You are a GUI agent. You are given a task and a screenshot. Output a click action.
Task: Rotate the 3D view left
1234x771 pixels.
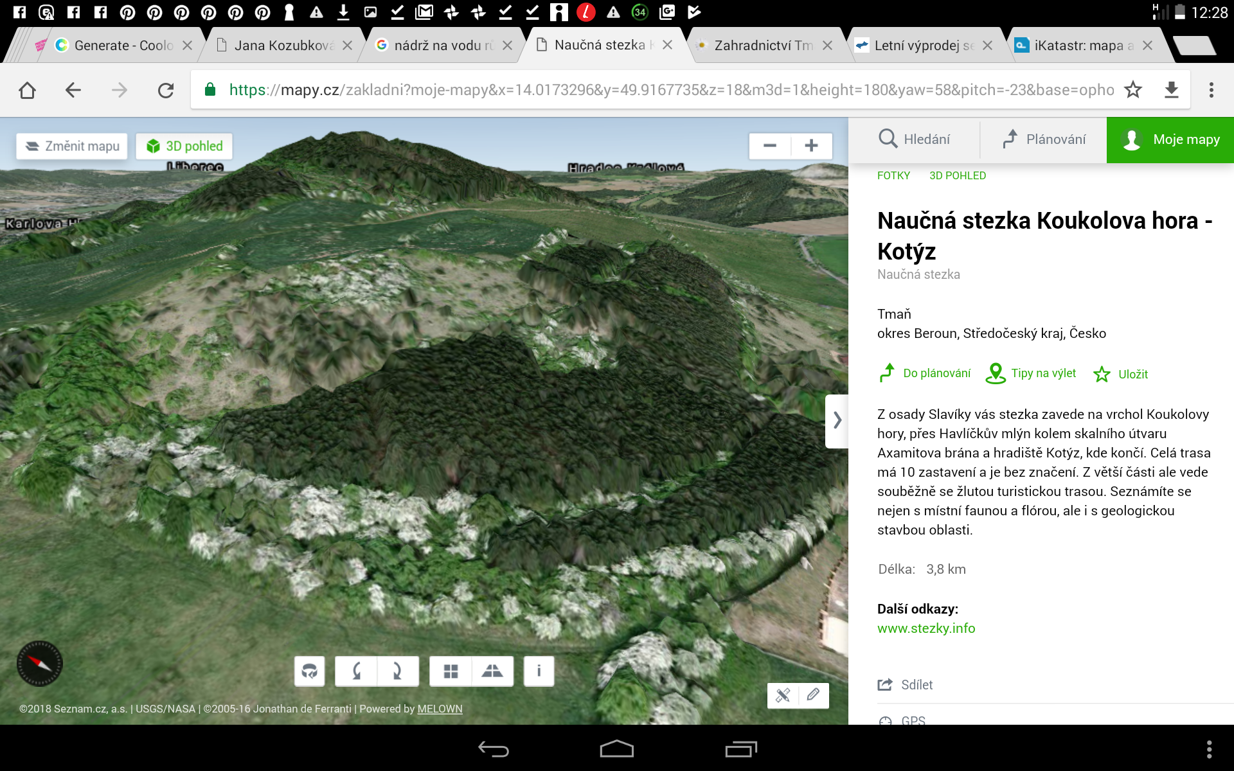[356, 671]
